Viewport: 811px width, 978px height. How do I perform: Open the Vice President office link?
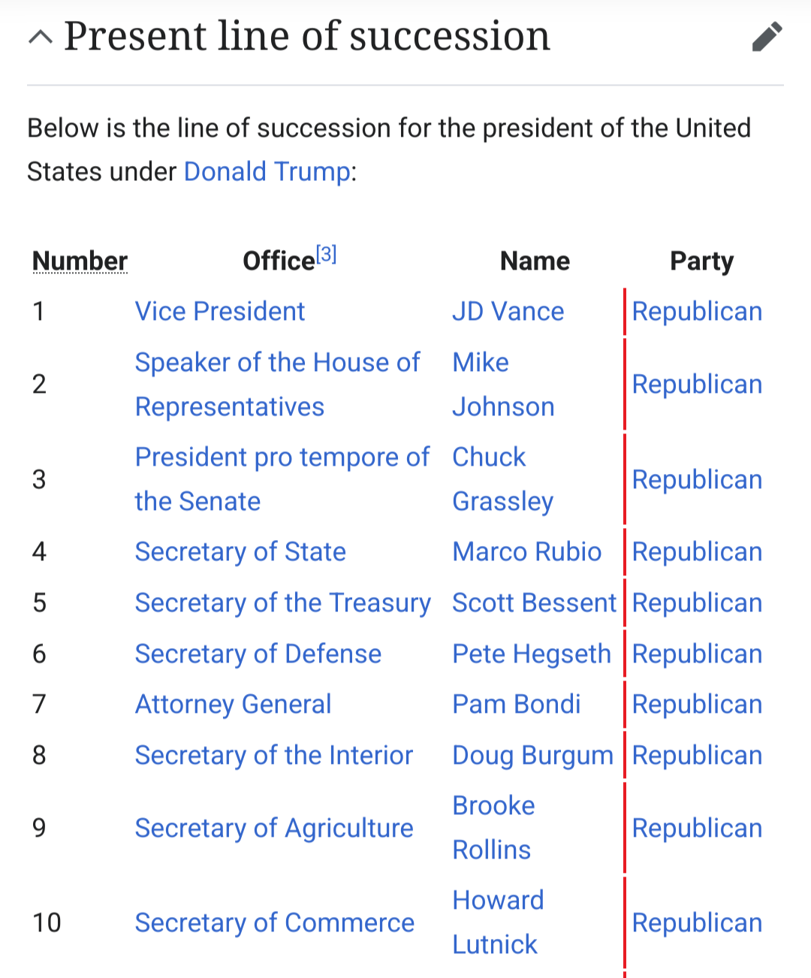[220, 311]
